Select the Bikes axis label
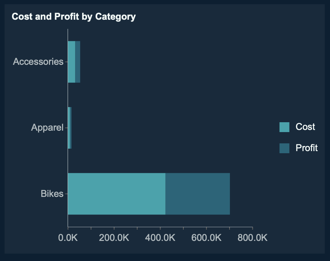 click(x=52, y=194)
